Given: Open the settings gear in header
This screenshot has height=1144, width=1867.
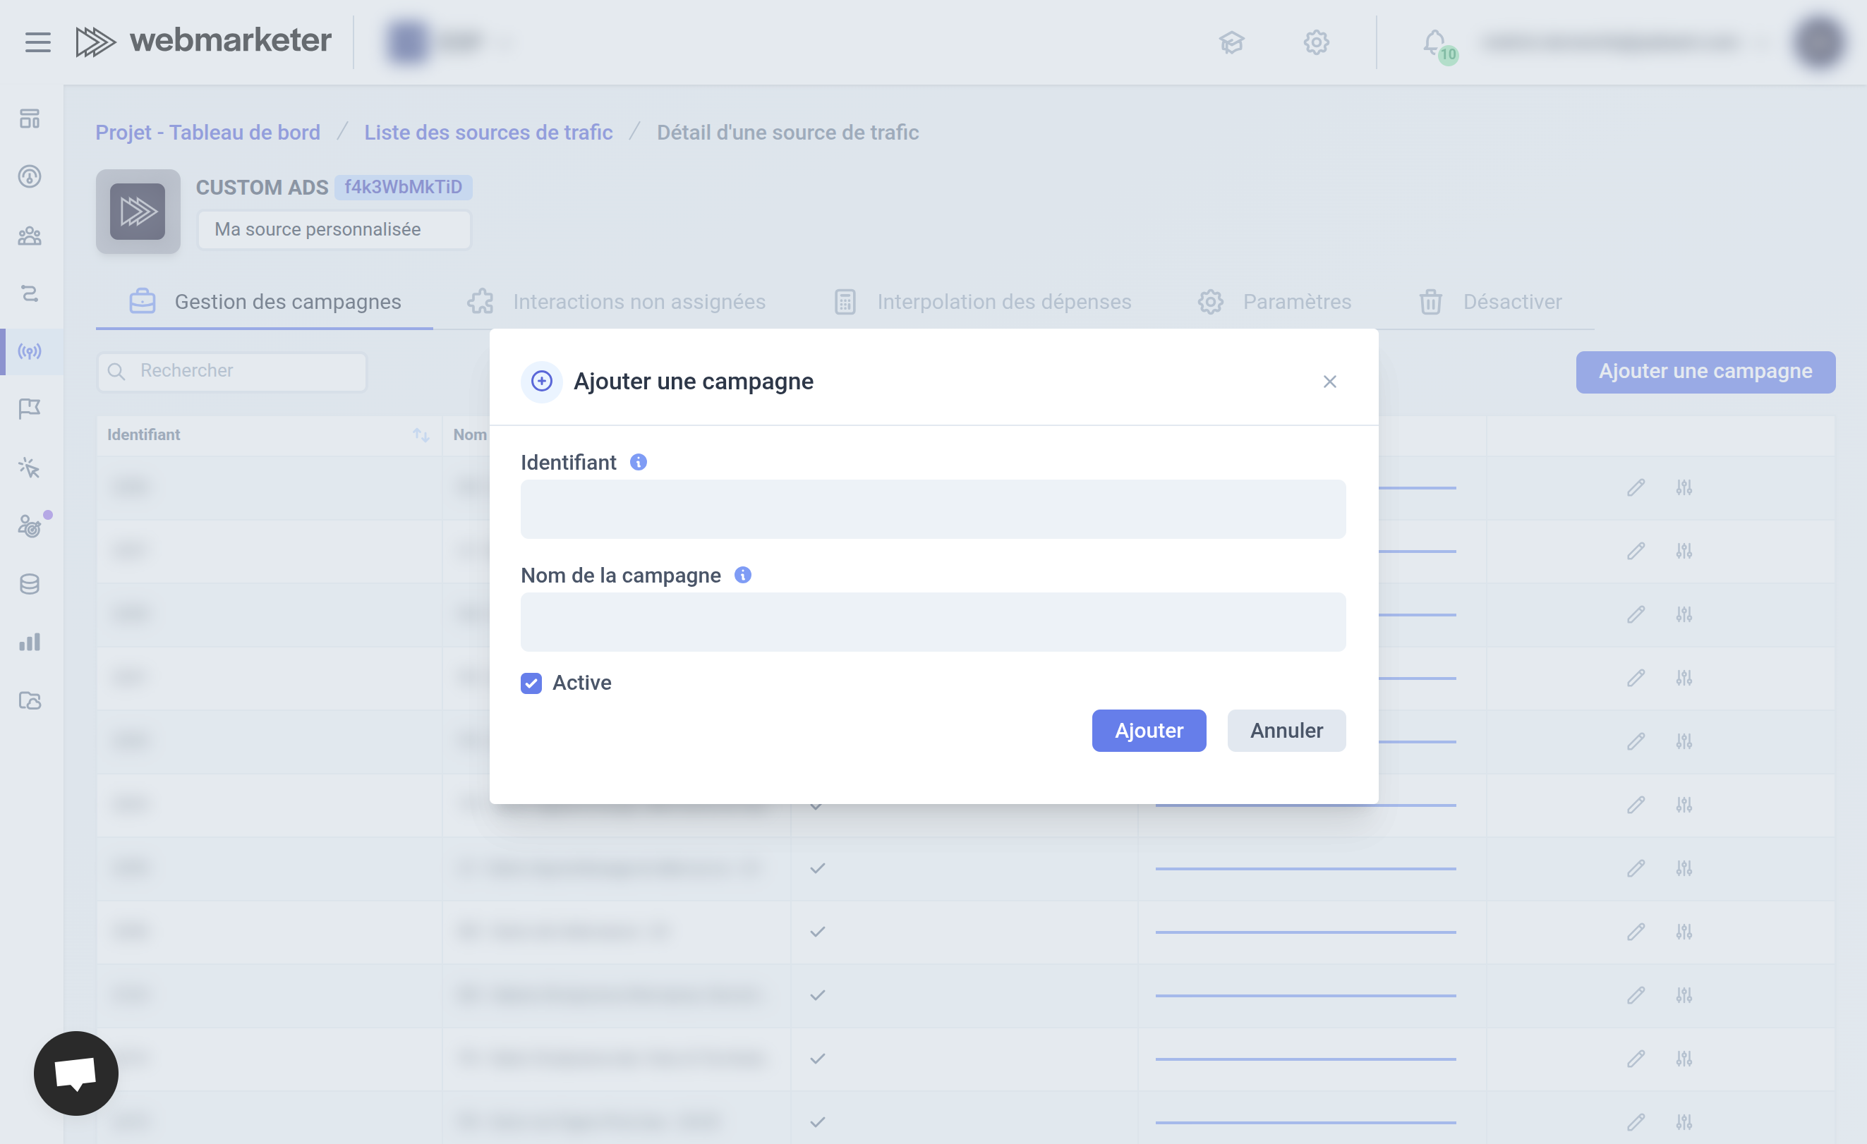Looking at the screenshot, I should (1316, 42).
